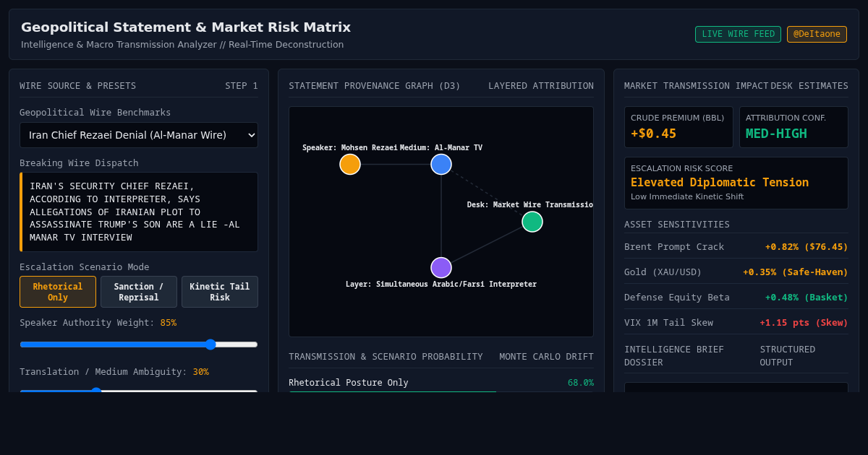Click the Elevated Diplomatic Tension risk score
This screenshot has width=868, height=455.
[x=720, y=183]
